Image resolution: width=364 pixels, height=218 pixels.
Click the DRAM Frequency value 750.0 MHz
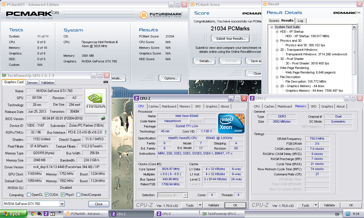[317, 139]
